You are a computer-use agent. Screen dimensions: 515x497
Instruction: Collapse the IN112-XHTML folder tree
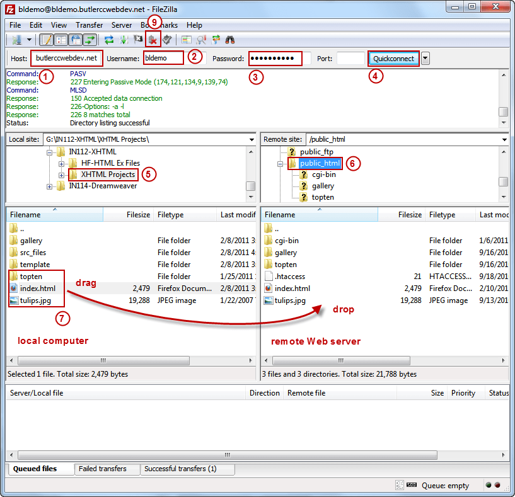point(50,152)
